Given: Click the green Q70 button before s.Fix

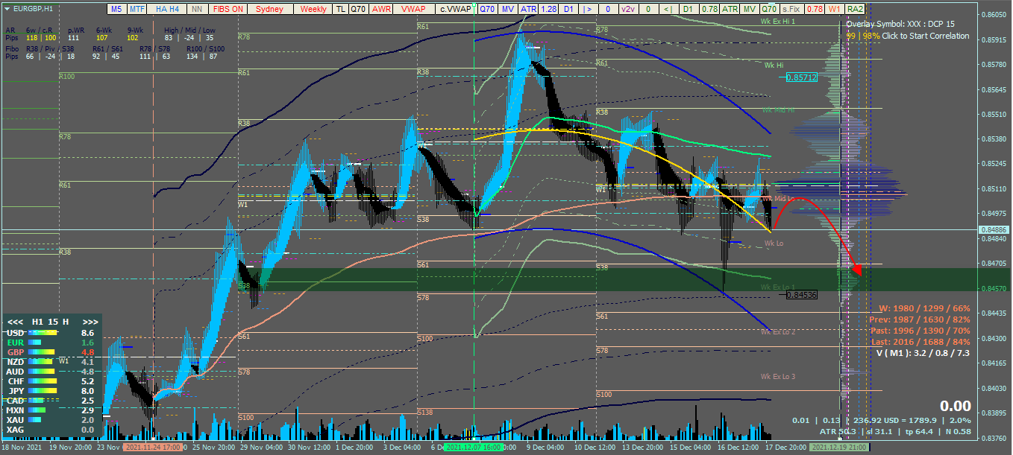Looking at the screenshot, I should point(769,9).
